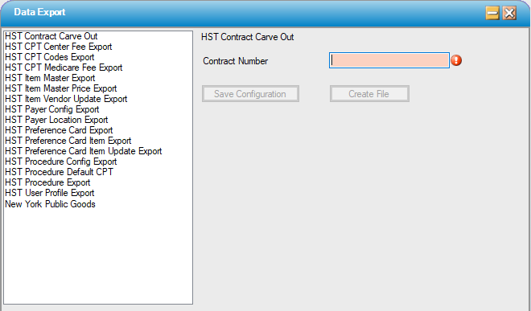The height and width of the screenshot is (311, 531).
Task: Click the Save Configuration button
Action: (x=250, y=94)
